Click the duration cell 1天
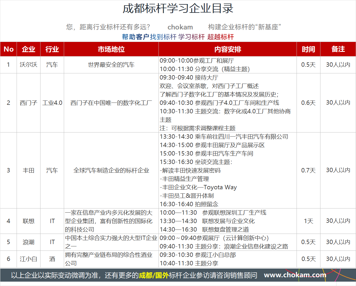 tap(309, 221)
